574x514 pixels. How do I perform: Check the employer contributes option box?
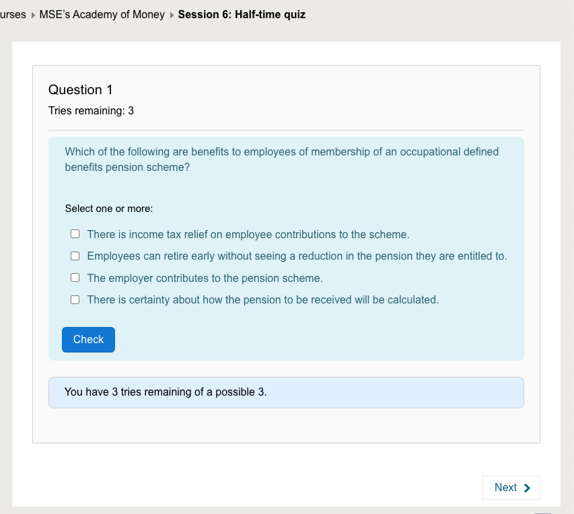75,278
